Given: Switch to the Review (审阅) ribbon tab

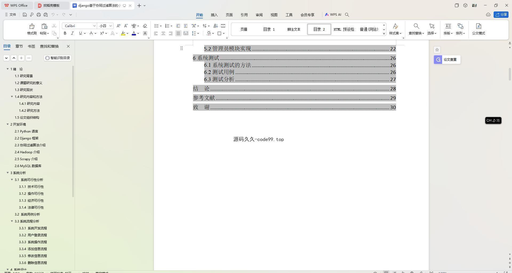Looking at the screenshot, I should coord(259,15).
